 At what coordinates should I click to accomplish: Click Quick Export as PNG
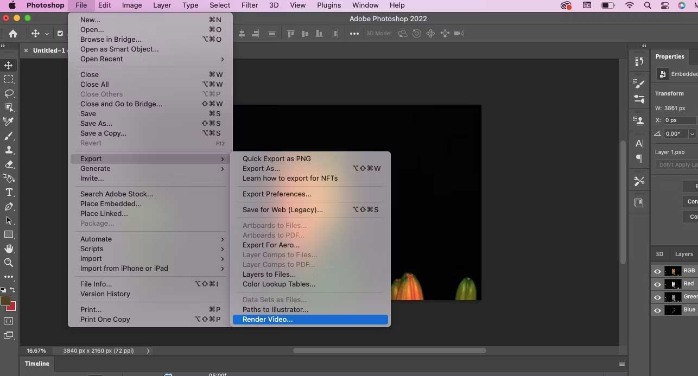click(x=277, y=158)
